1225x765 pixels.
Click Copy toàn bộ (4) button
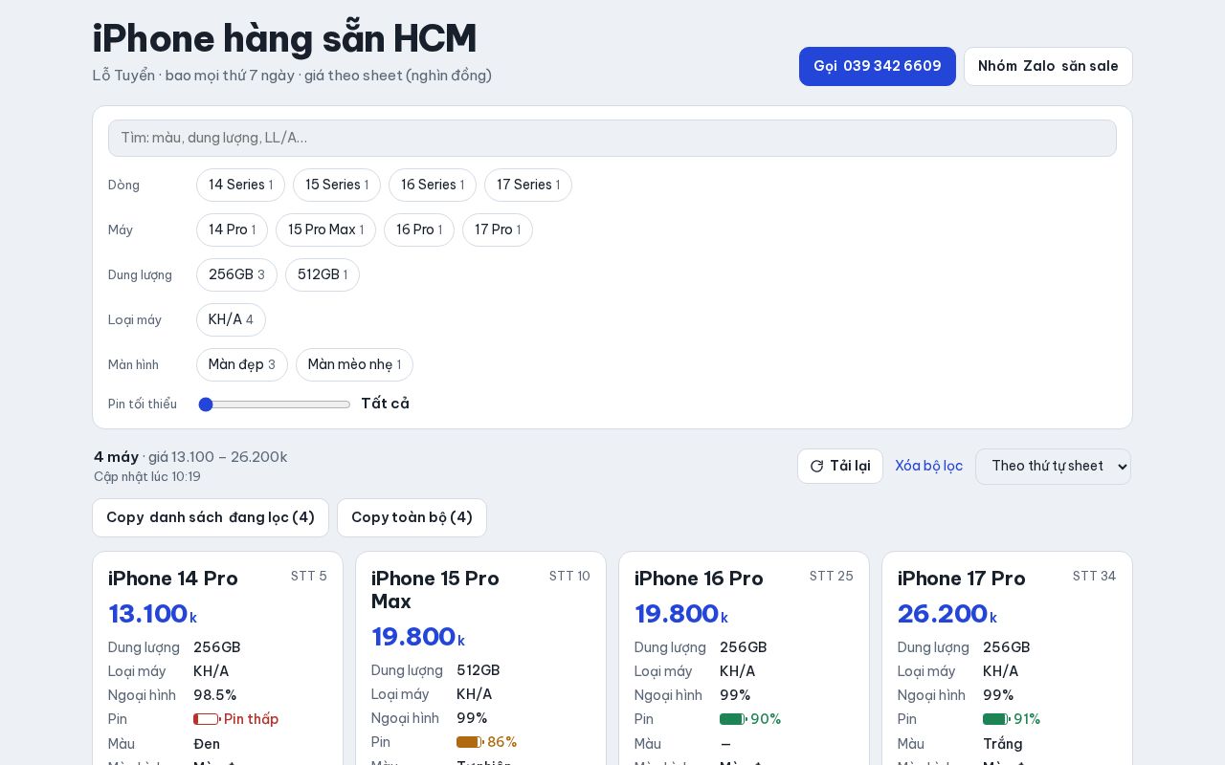point(412,517)
